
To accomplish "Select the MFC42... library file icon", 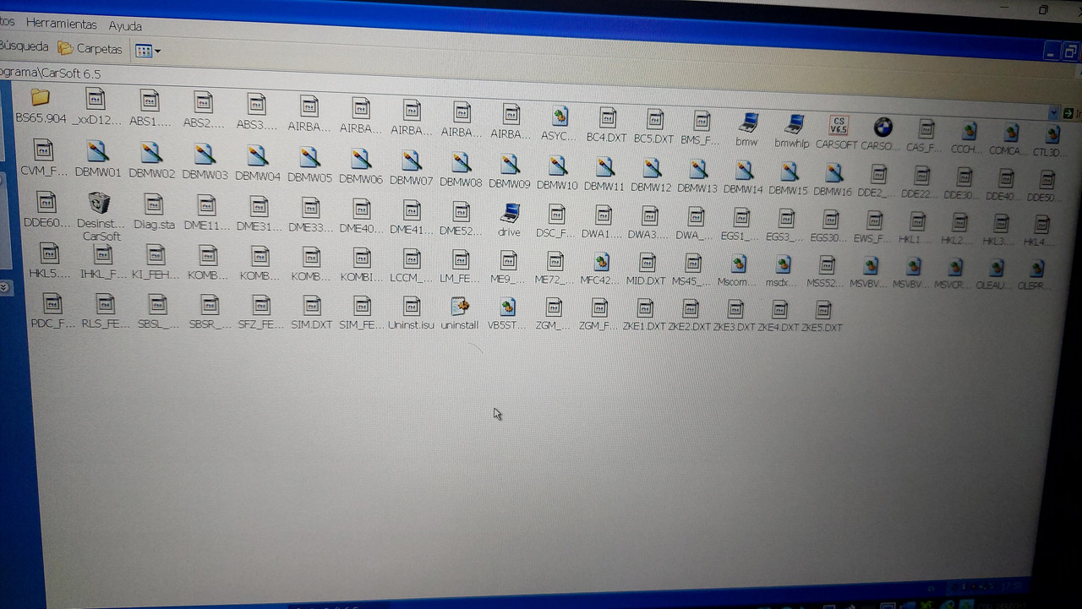I will pos(601,262).
